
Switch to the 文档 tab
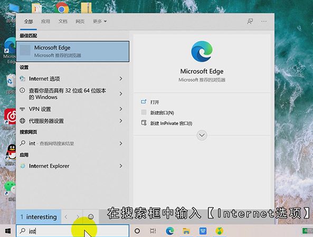pyautogui.click(x=63, y=21)
